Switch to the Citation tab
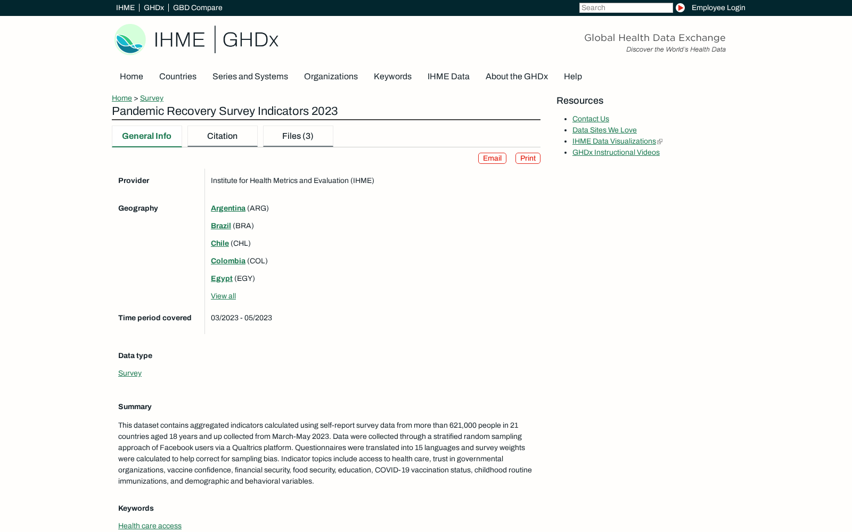The width and height of the screenshot is (852, 532). click(223, 136)
